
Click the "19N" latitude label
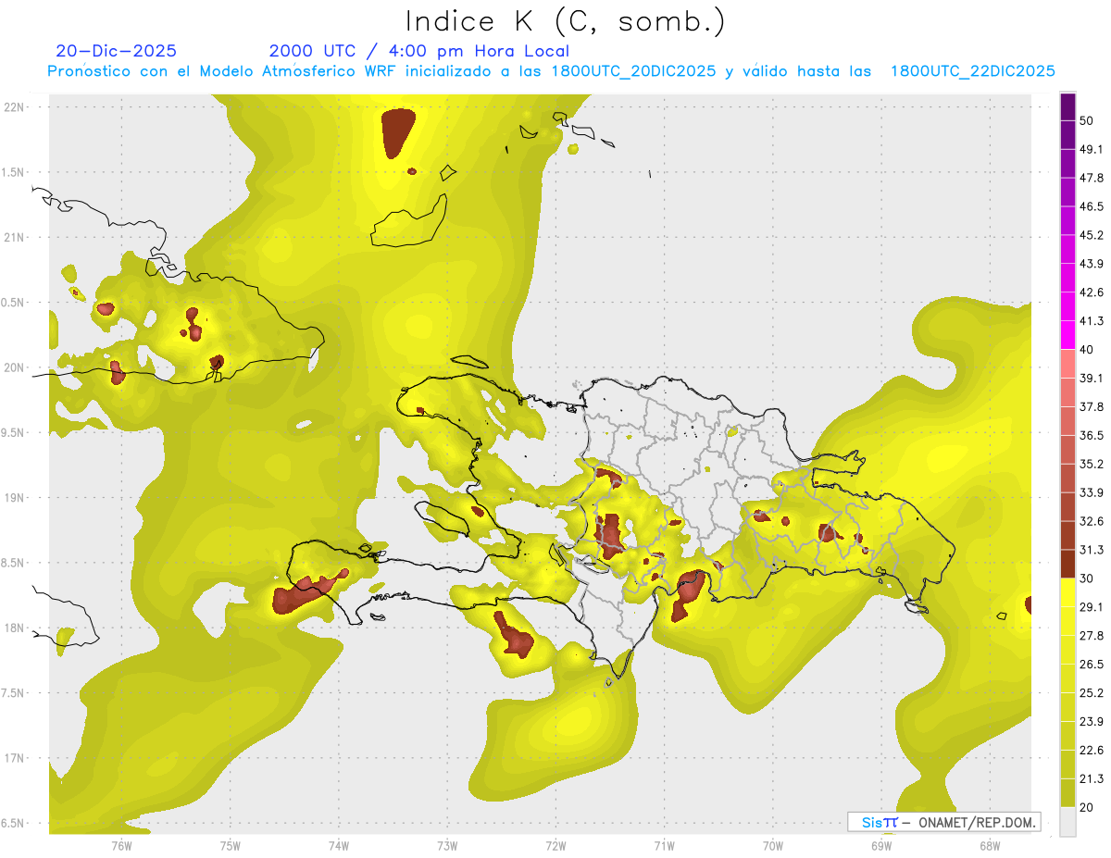(x=14, y=498)
